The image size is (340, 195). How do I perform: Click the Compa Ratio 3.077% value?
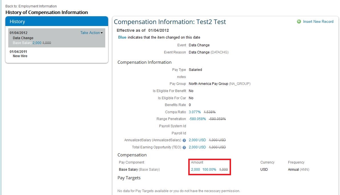[195, 112]
